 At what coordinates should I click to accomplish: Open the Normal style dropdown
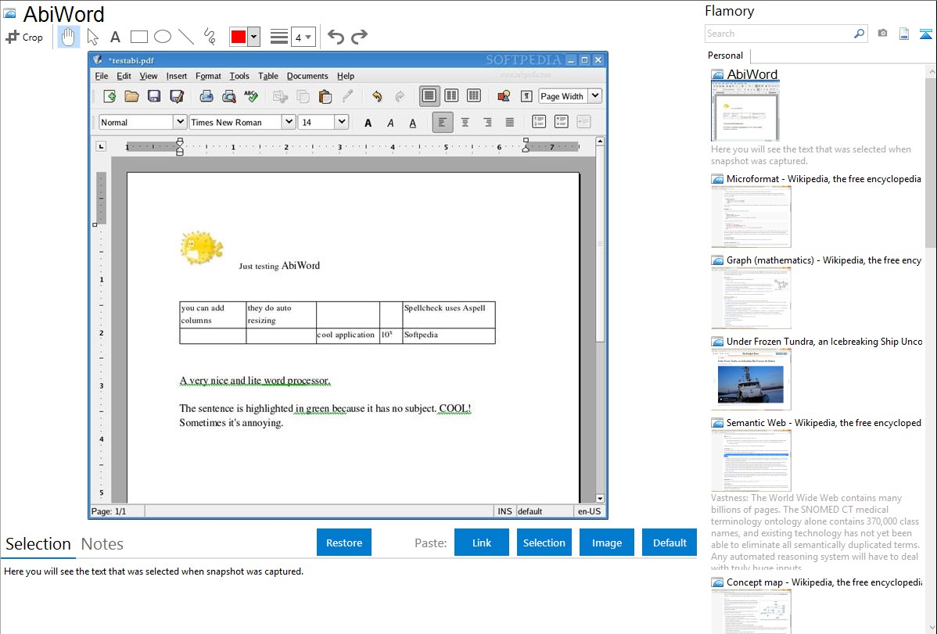179,122
